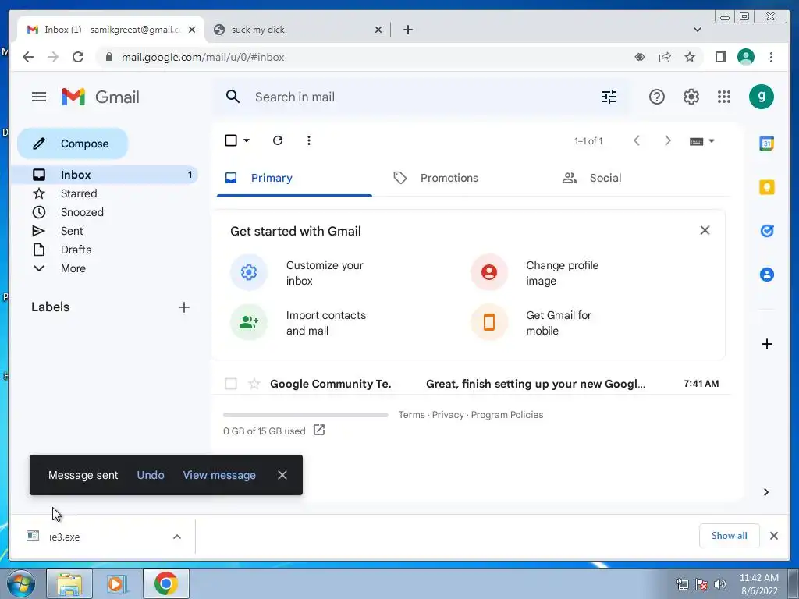The image size is (799, 599).
Task: Open the Google Community Team email
Action: [471, 384]
